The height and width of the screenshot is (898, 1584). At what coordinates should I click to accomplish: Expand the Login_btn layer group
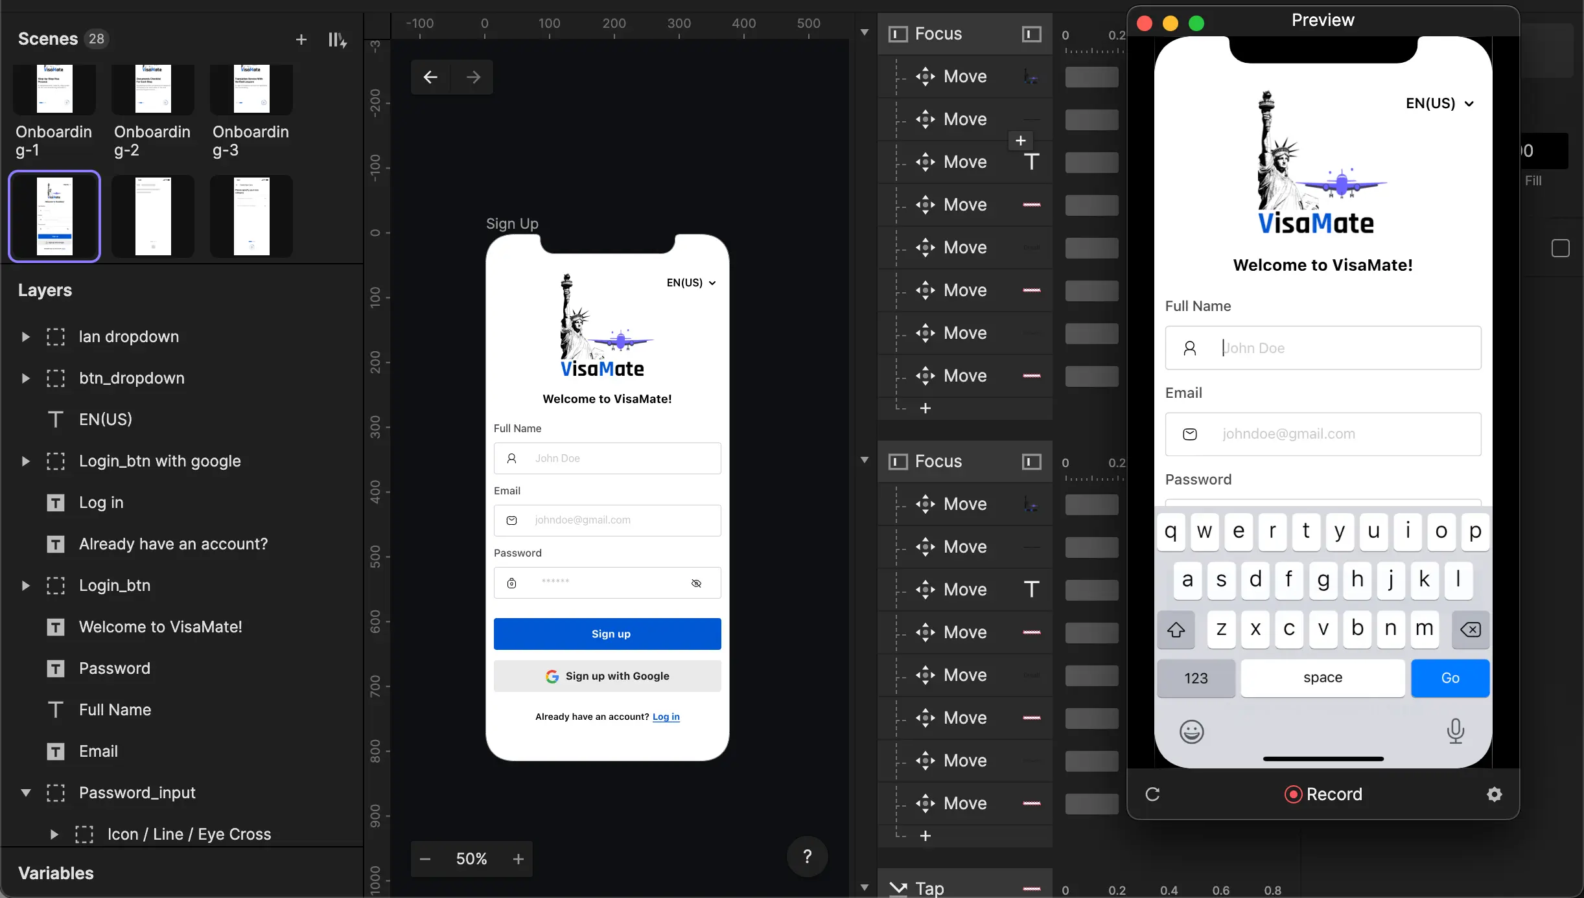click(x=25, y=586)
